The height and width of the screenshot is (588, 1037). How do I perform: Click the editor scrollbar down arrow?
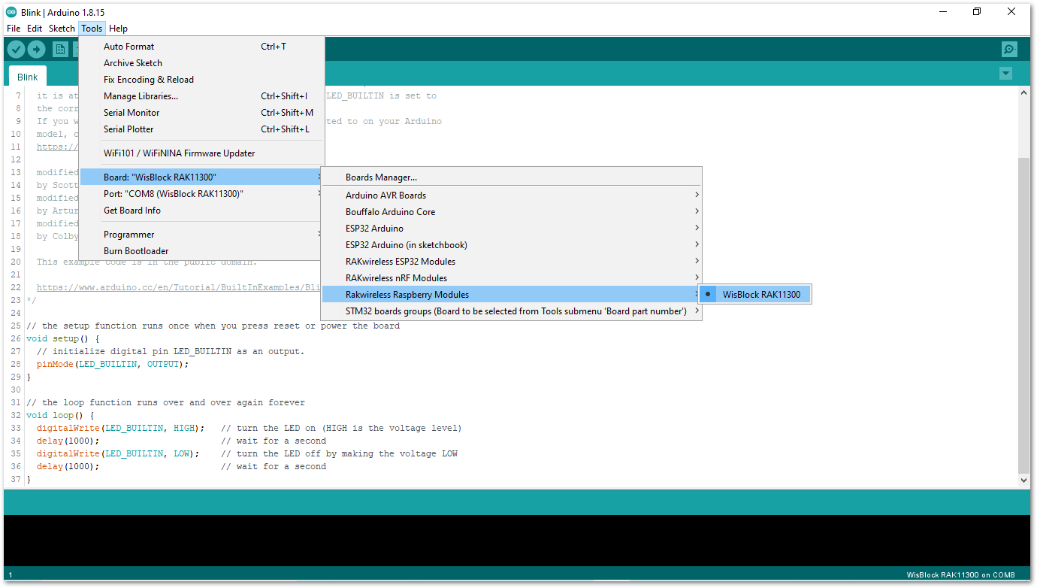click(1023, 480)
